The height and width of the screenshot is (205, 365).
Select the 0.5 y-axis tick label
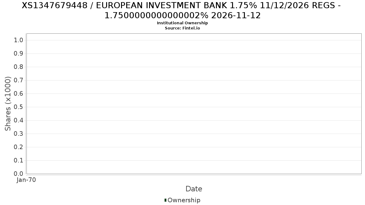tap(19, 107)
